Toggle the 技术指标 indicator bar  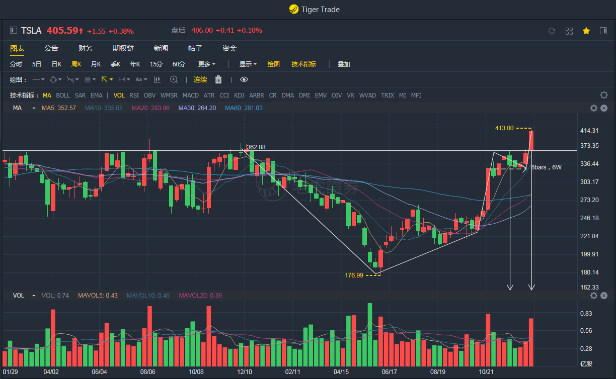tap(304, 64)
